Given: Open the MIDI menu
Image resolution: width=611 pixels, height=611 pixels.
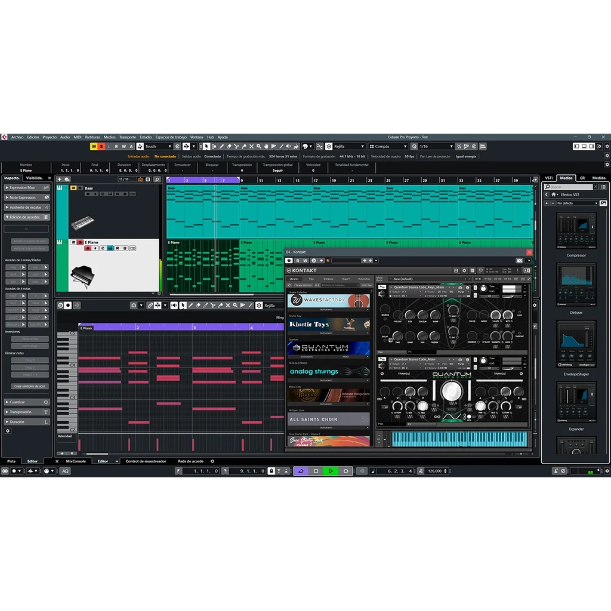Looking at the screenshot, I should (78, 137).
